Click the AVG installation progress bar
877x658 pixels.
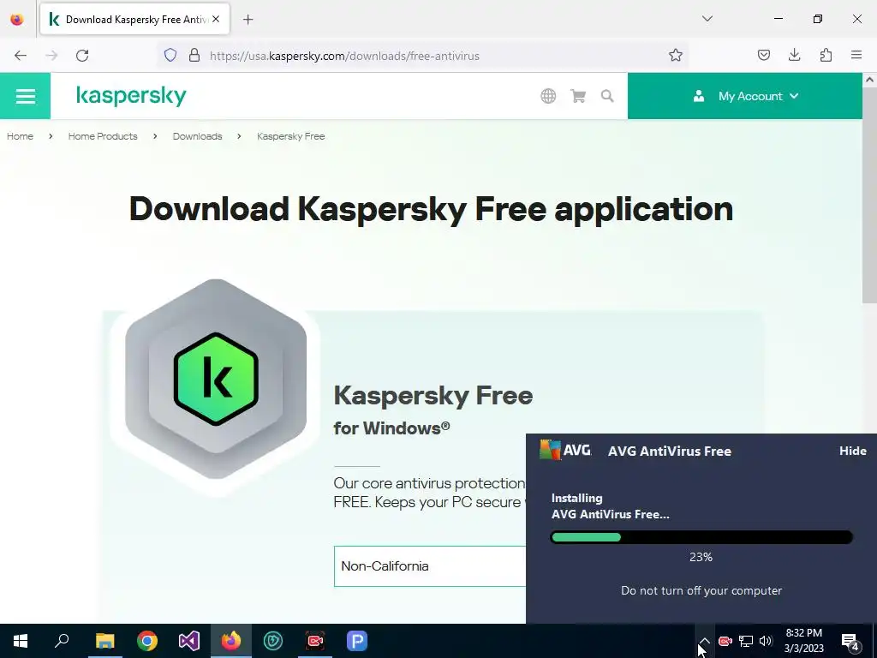coord(701,538)
